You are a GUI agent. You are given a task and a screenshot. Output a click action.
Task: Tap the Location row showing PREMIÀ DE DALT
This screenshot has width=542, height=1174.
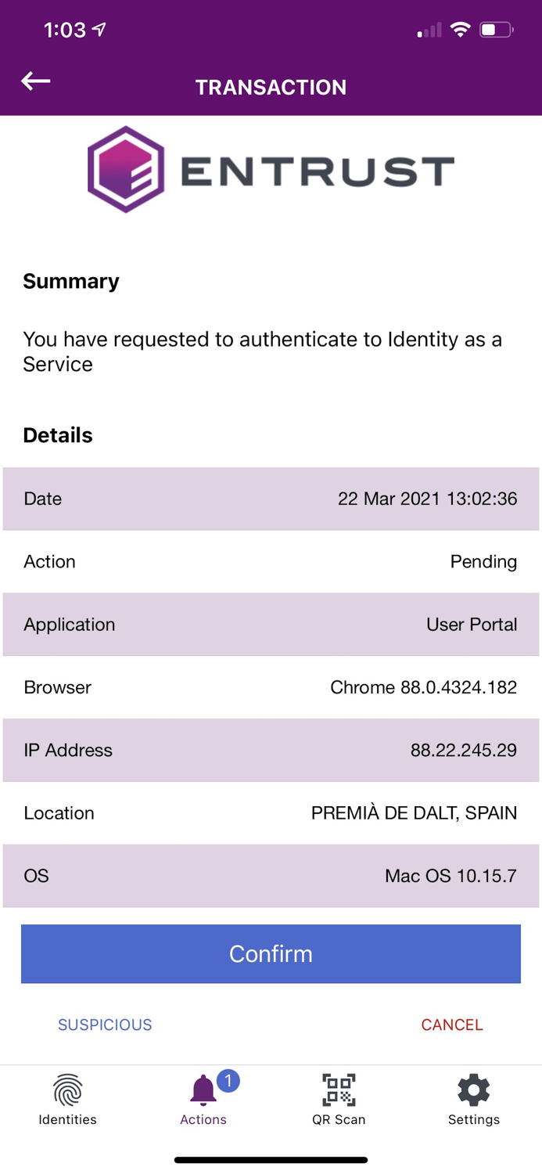point(271,812)
